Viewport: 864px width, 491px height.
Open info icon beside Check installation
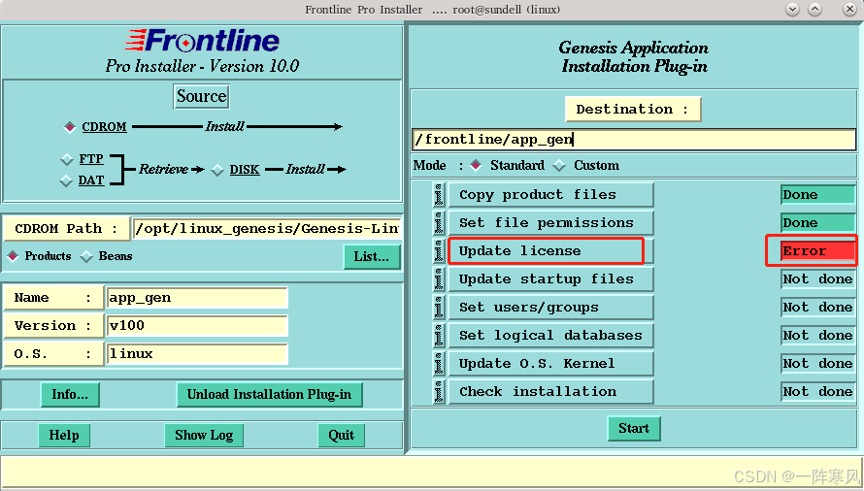tap(439, 391)
